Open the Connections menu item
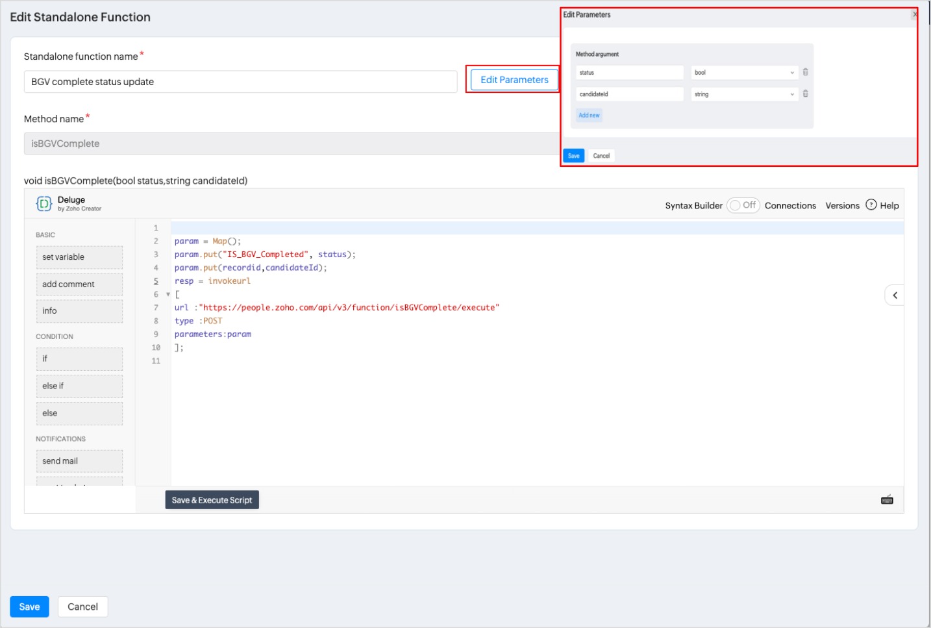 click(x=790, y=206)
